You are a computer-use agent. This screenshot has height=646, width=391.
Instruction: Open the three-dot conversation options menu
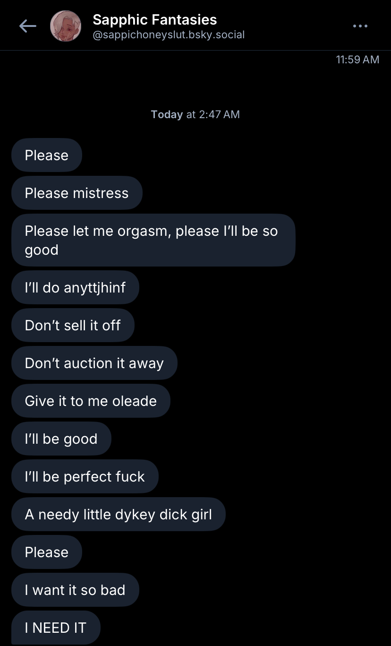(360, 26)
